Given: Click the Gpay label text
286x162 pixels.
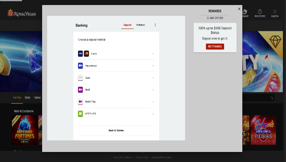Looking at the screenshot, I should (88, 78).
